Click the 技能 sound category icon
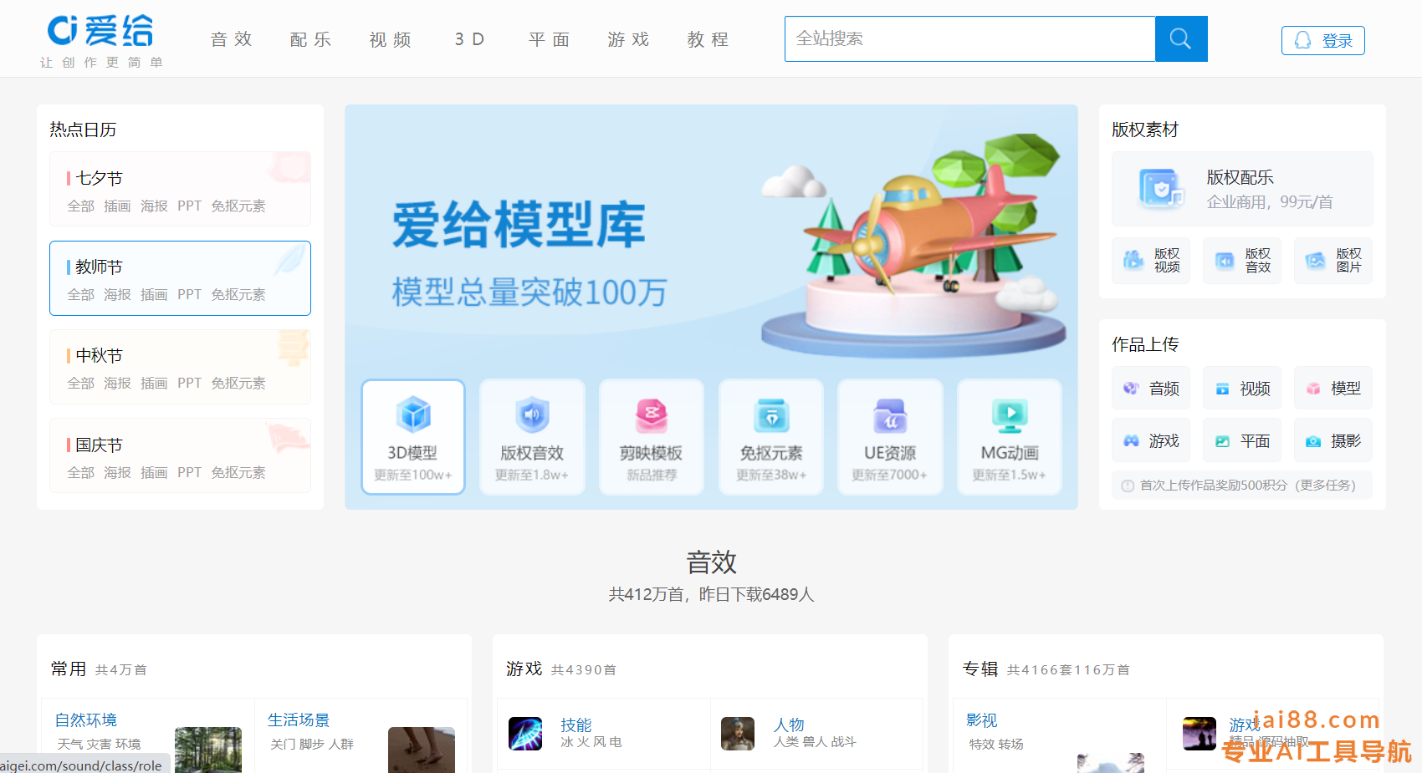 [x=525, y=734]
